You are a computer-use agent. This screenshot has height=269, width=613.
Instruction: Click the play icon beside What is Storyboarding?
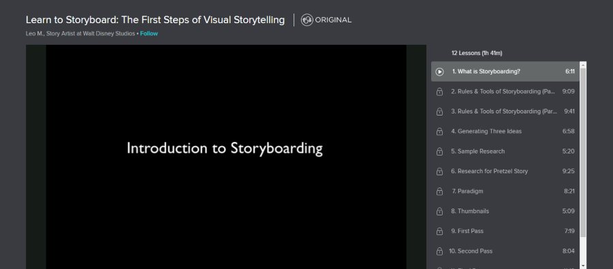(x=439, y=72)
